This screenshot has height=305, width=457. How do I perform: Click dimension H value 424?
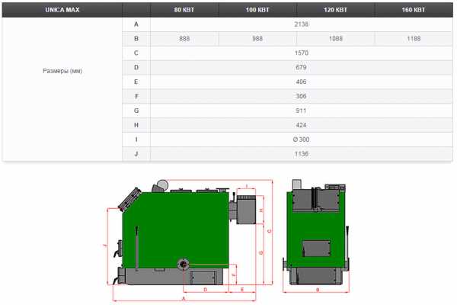pyautogui.click(x=301, y=125)
